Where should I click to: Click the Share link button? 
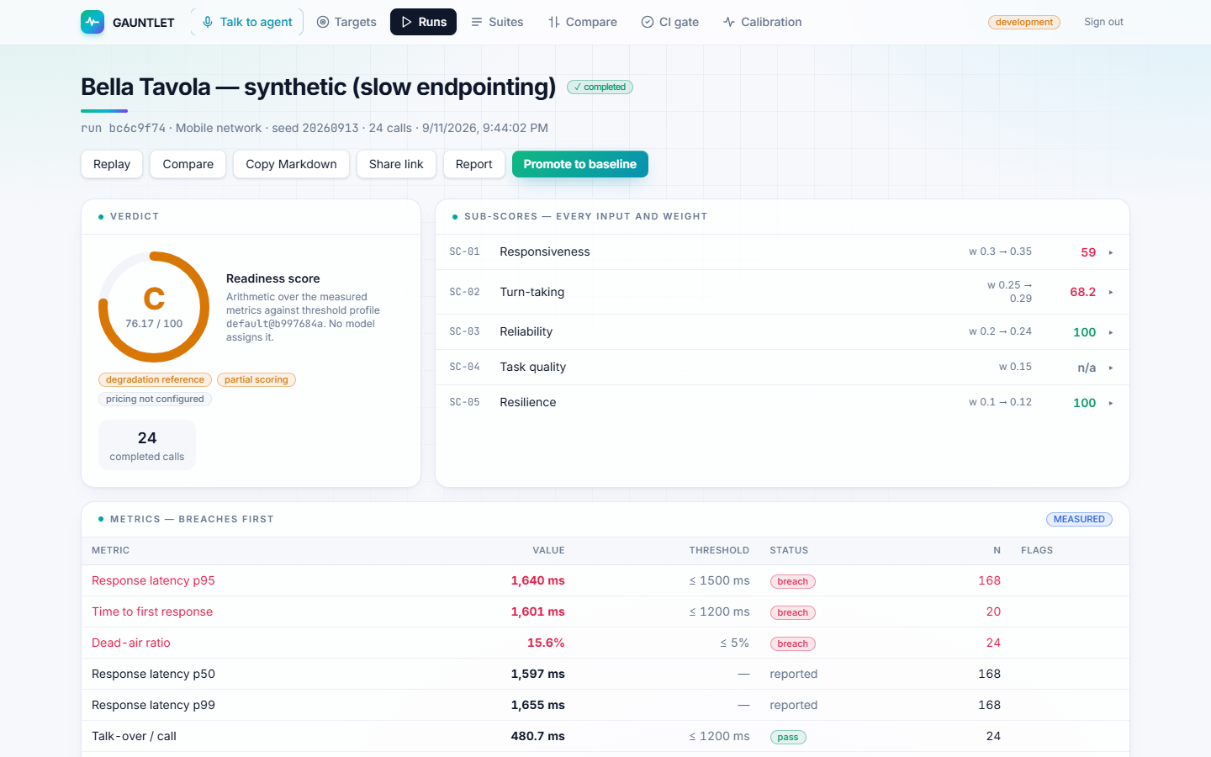click(396, 164)
